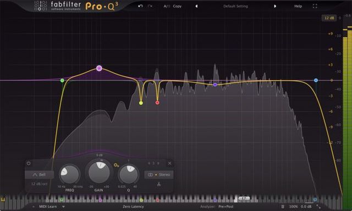This screenshot has height=211, width=352.
Task: Enter full screen mode with the corner-brackets icon
Action: click(x=315, y=6)
